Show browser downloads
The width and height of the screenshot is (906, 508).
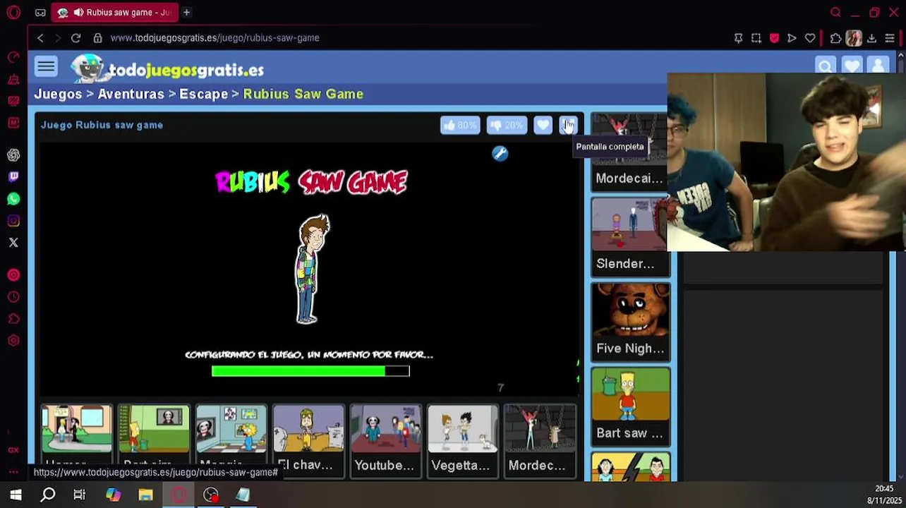click(871, 38)
